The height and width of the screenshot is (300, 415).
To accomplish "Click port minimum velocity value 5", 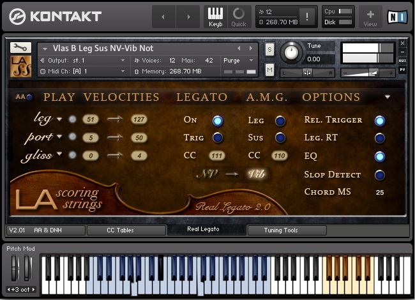I will [x=91, y=138].
